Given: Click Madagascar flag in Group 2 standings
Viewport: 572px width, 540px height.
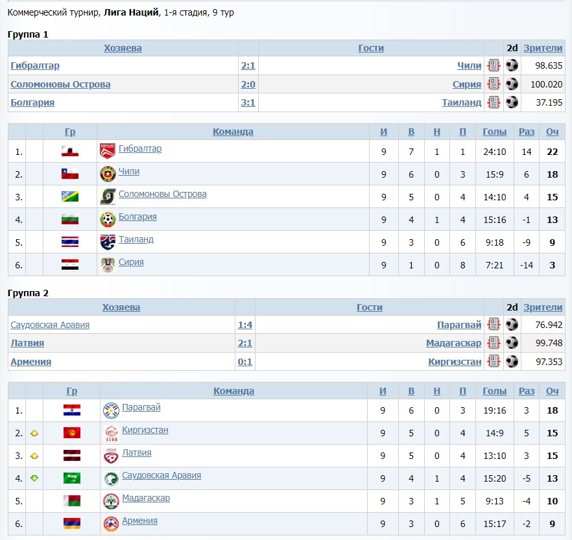Looking at the screenshot, I should tap(71, 501).
